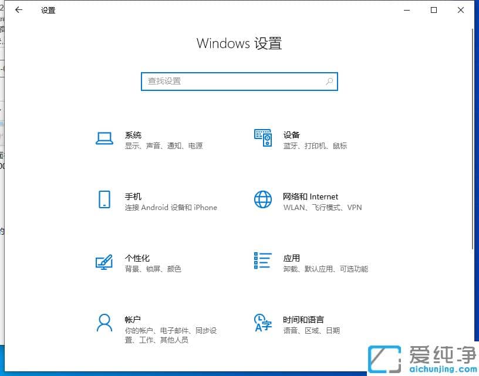The image size is (479, 376).
Task: Open the 个性化 (Personalization) brush icon
Action: [x=104, y=262]
